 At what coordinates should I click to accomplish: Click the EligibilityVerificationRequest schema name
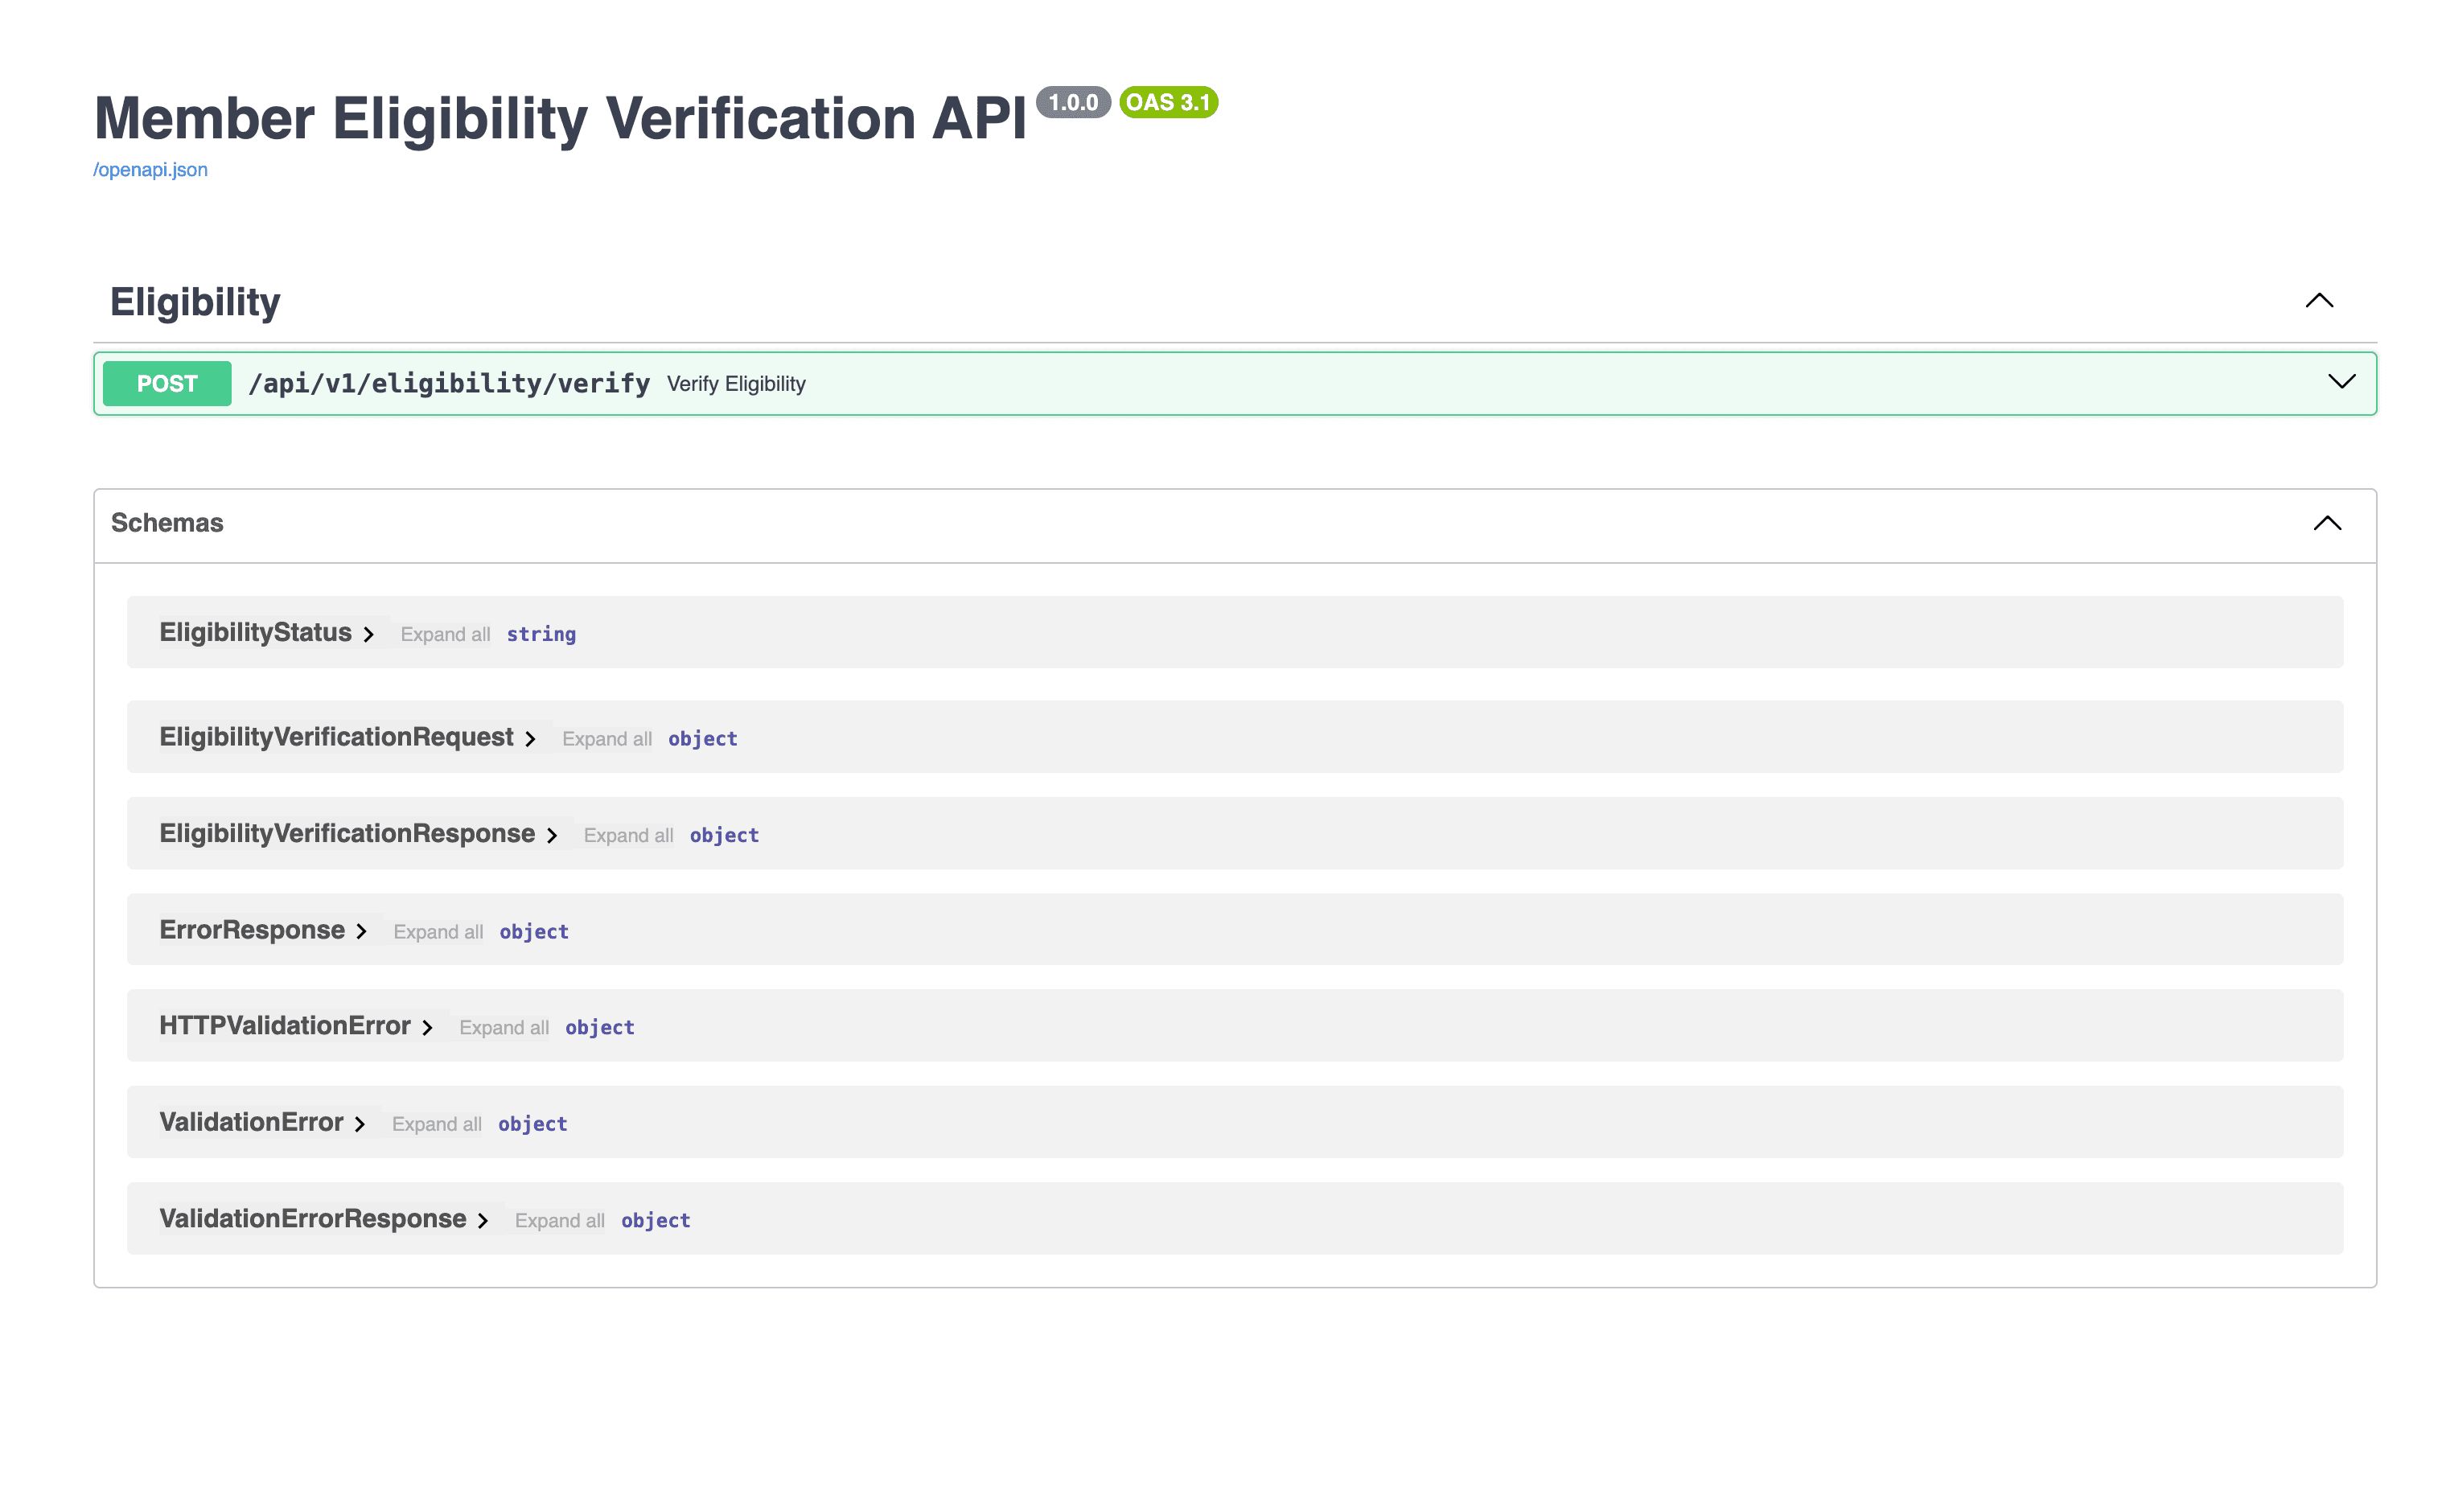pos(336,738)
